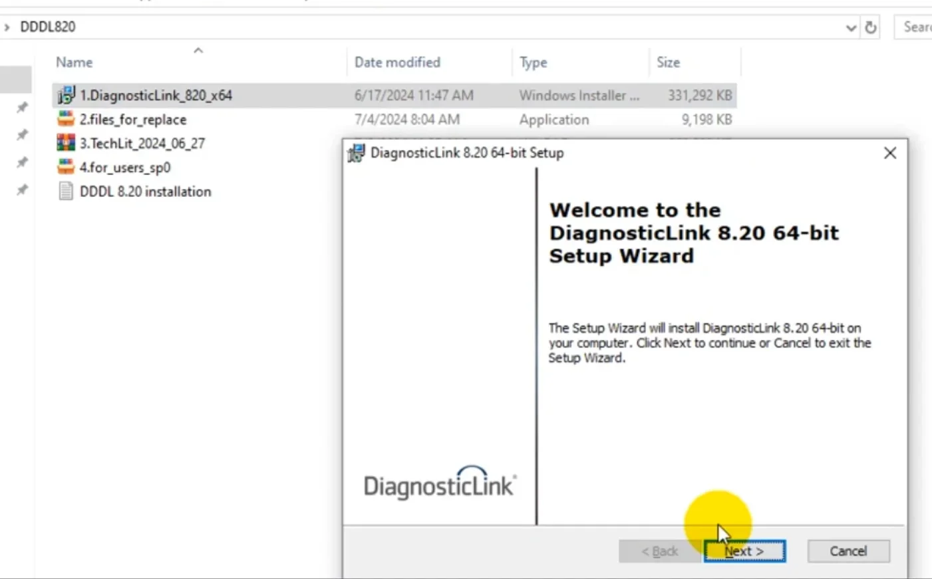Viewport: 932px width, 579px height.
Task: Select the DDDL 8.20 installation file name
Action: click(x=146, y=191)
